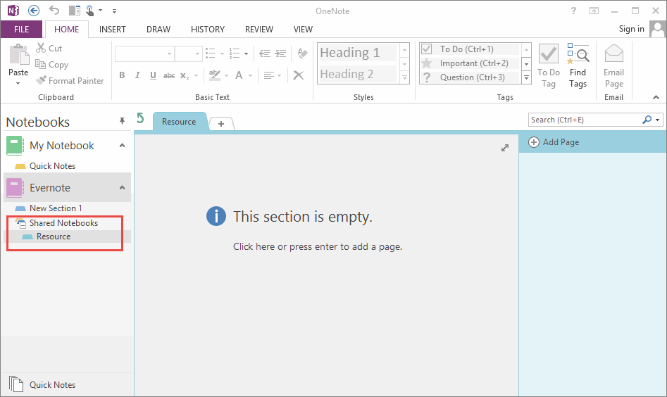Toggle Italic formatting

[137, 75]
